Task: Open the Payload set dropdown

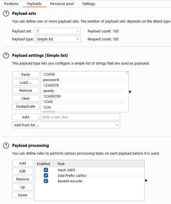Action: [58, 31]
